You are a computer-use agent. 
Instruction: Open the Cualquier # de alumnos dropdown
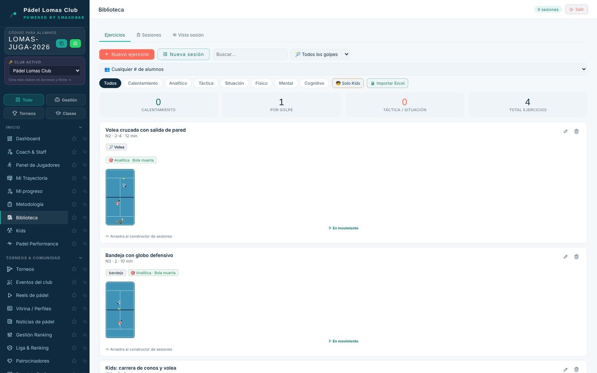(343, 69)
